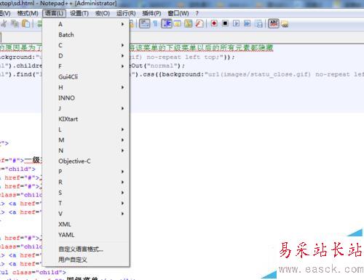The width and height of the screenshot is (364, 280).
Task: Open the function list toolbar icon
Action: point(199,24)
